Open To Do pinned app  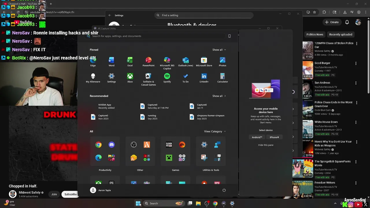coord(186,78)
